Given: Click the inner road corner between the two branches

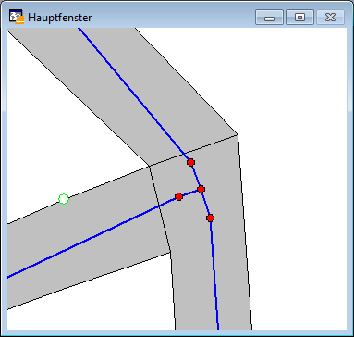Looking at the screenshot, I should (x=149, y=167).
